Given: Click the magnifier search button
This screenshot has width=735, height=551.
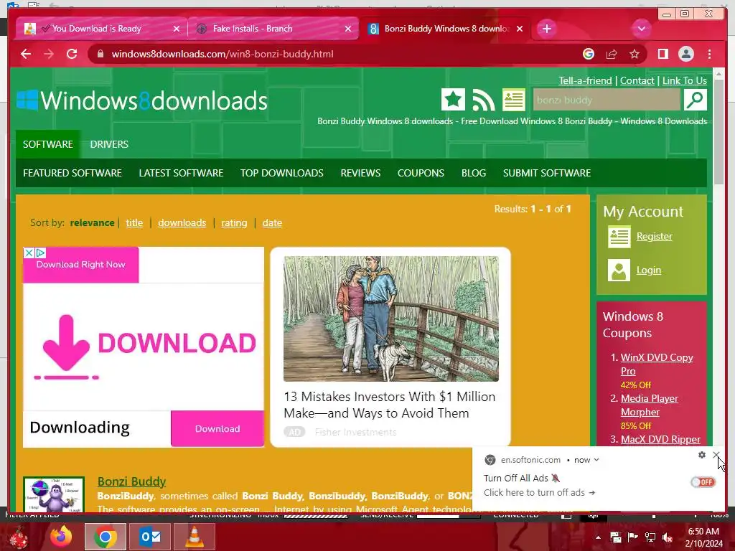Looking at the screenshot, I should coord(695,100).
